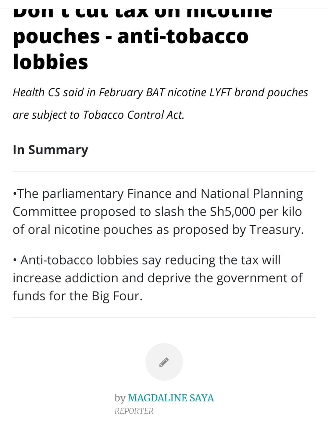Image resolution: width=328 pixels, height=426 pixels.
Task: Open author MAGDALINE SAYA's profile link
Action: (x=171, y=398)
